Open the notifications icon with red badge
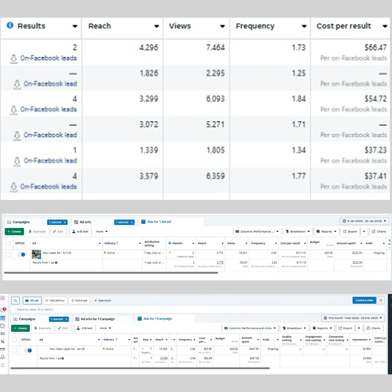The image size is (392, 392). tap(3, 310)
